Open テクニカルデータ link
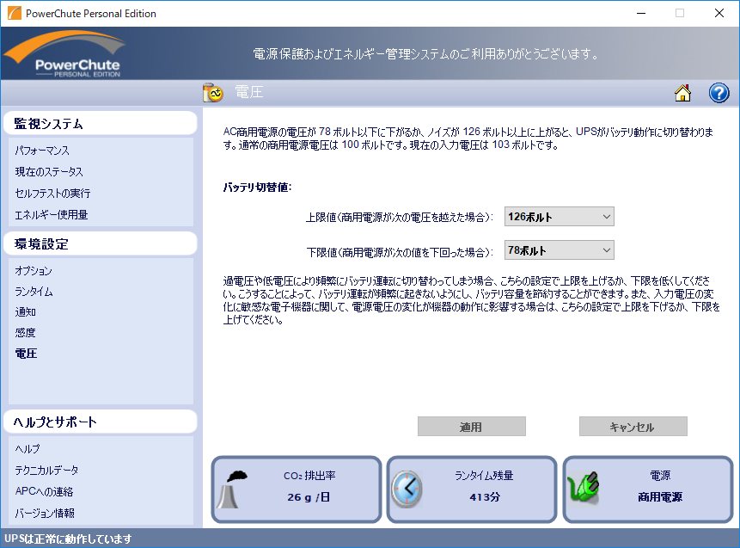 (x=46, y=470)
